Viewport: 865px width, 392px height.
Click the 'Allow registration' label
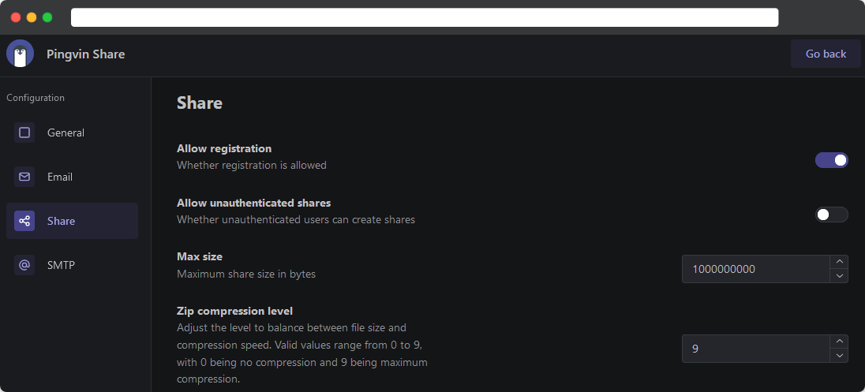point(224,148)
